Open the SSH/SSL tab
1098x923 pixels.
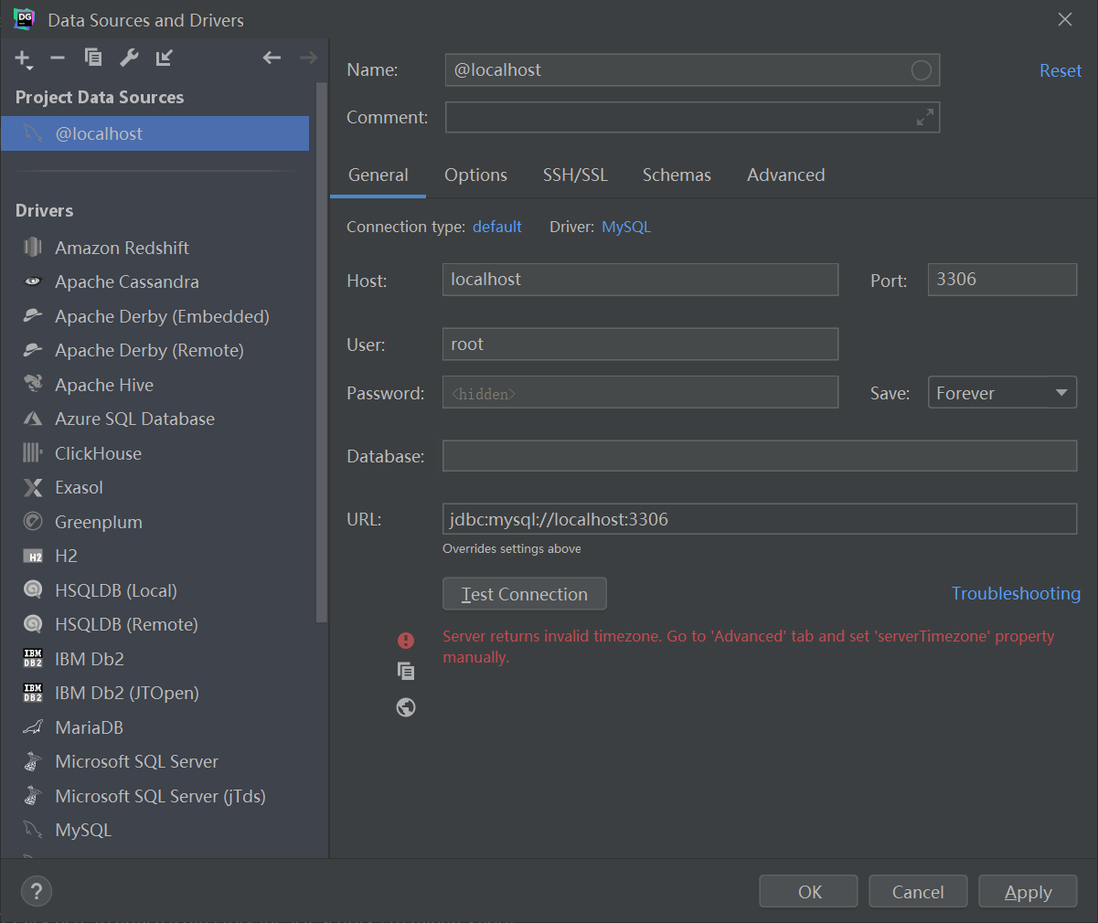pos(575,175)
